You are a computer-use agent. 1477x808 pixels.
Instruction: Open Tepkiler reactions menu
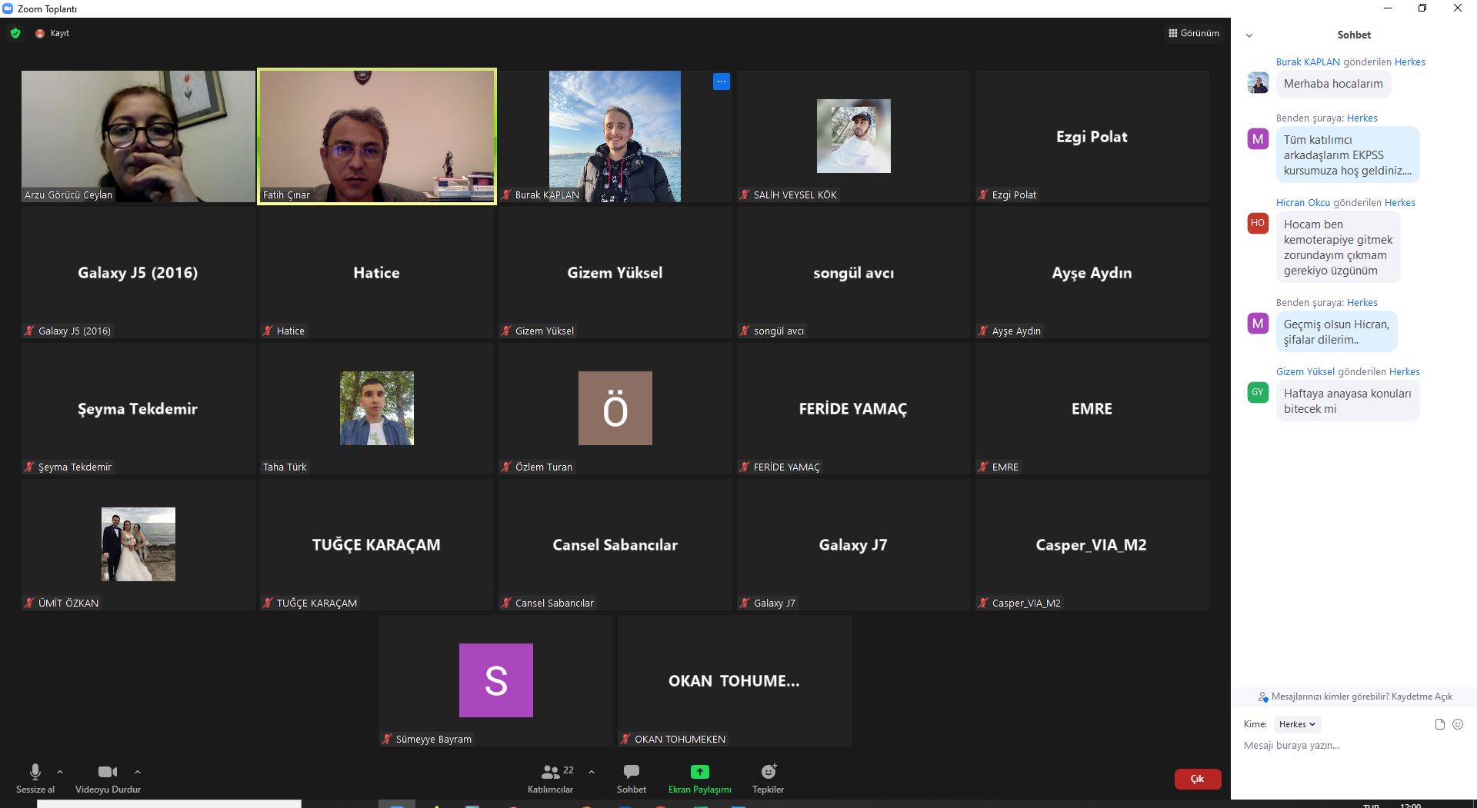[768, 777]
